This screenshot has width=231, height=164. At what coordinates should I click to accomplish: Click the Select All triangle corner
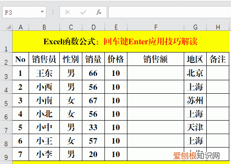pos(9,27)
